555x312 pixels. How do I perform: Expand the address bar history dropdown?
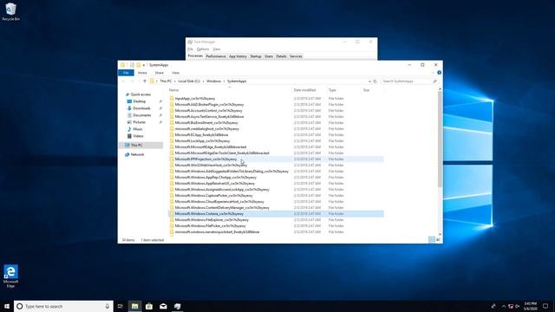point(369,81)
